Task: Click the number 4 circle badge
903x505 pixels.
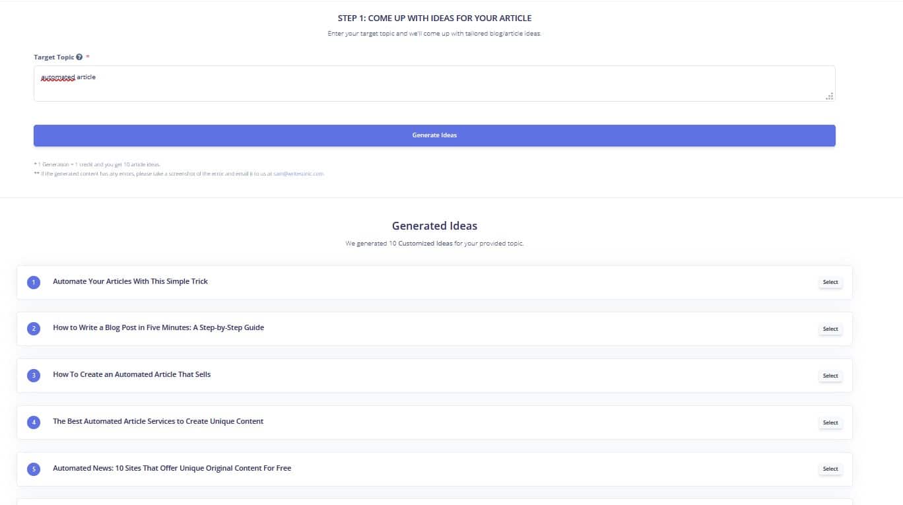Action: [x=34, y=422]
